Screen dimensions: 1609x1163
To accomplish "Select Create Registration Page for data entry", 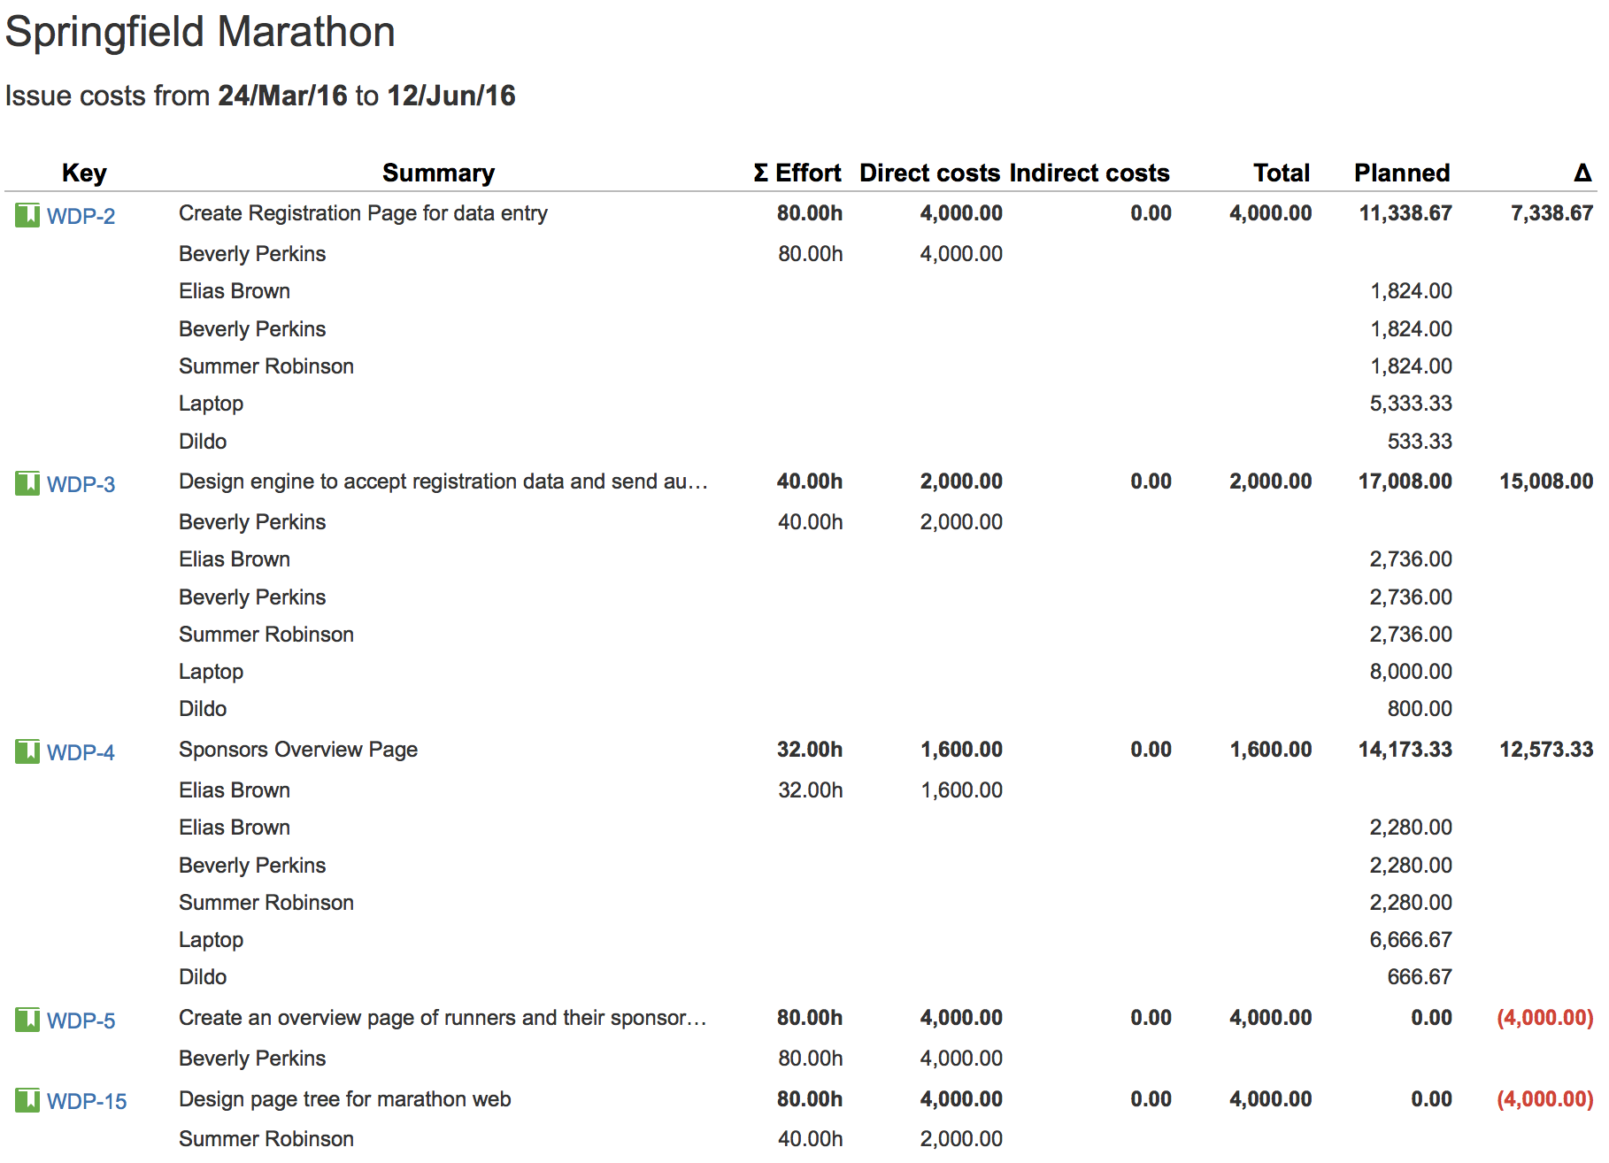I will pos(363,213).
